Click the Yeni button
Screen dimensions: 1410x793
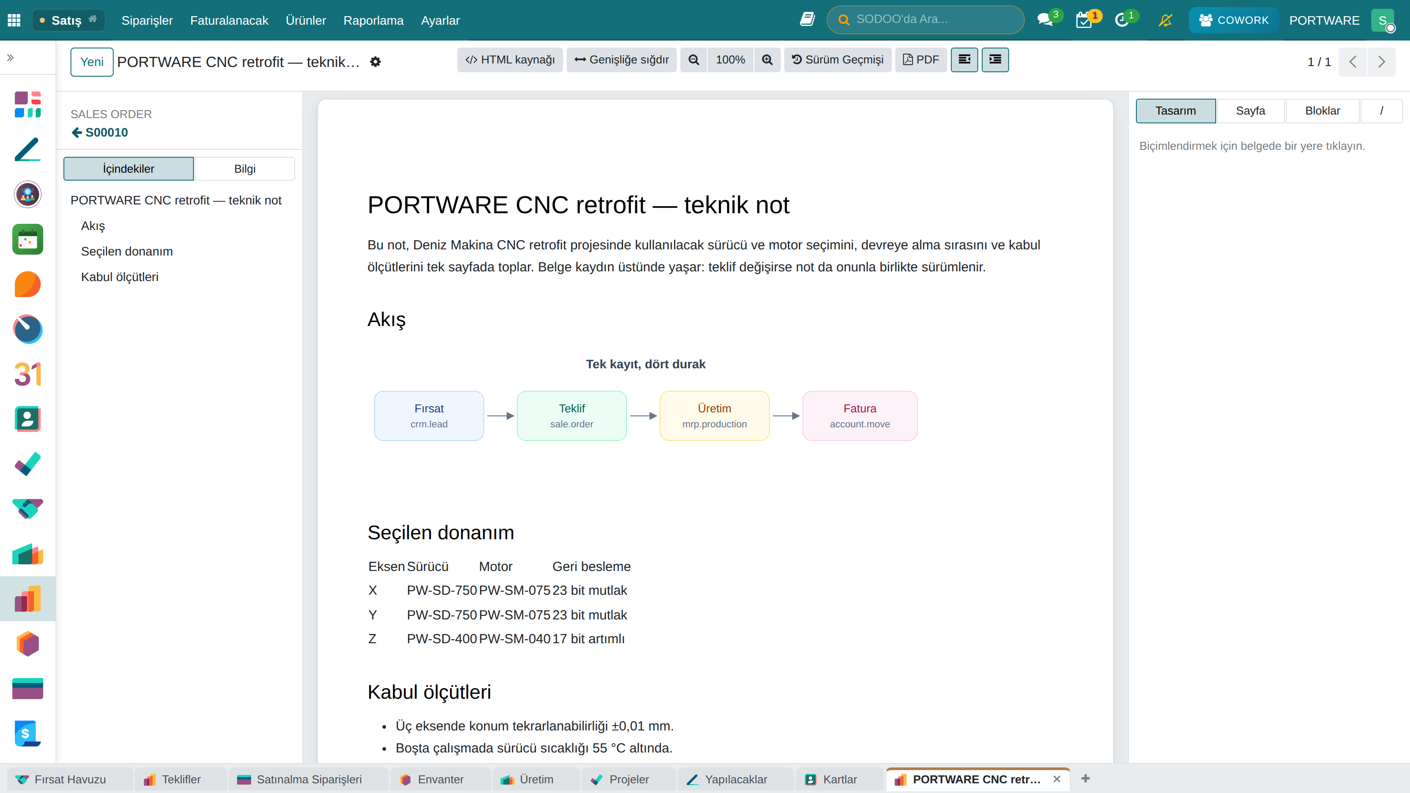91,62
